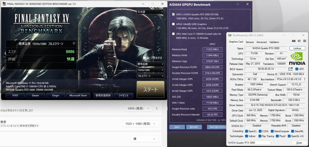
Task: Click the Memory Copy value 270.87 GB/s
Action: (x=213, y=61)
